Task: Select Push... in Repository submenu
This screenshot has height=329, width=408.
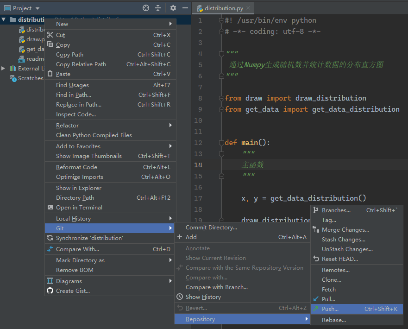Action: coord(330,309)
